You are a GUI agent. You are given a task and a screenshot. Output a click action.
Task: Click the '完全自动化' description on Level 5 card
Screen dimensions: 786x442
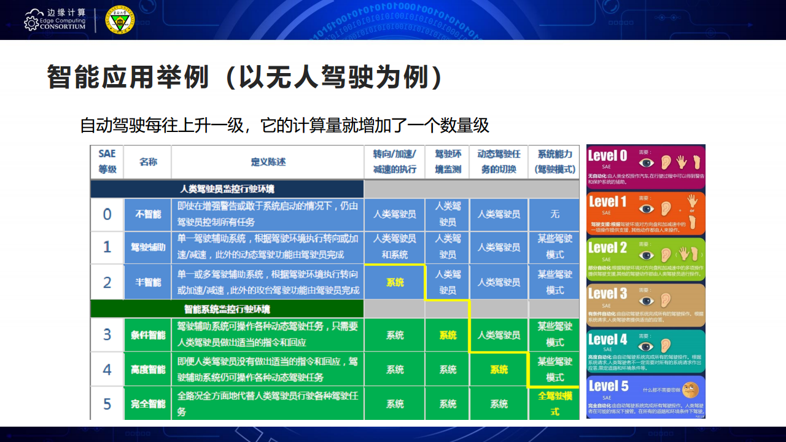click(645, 409)
